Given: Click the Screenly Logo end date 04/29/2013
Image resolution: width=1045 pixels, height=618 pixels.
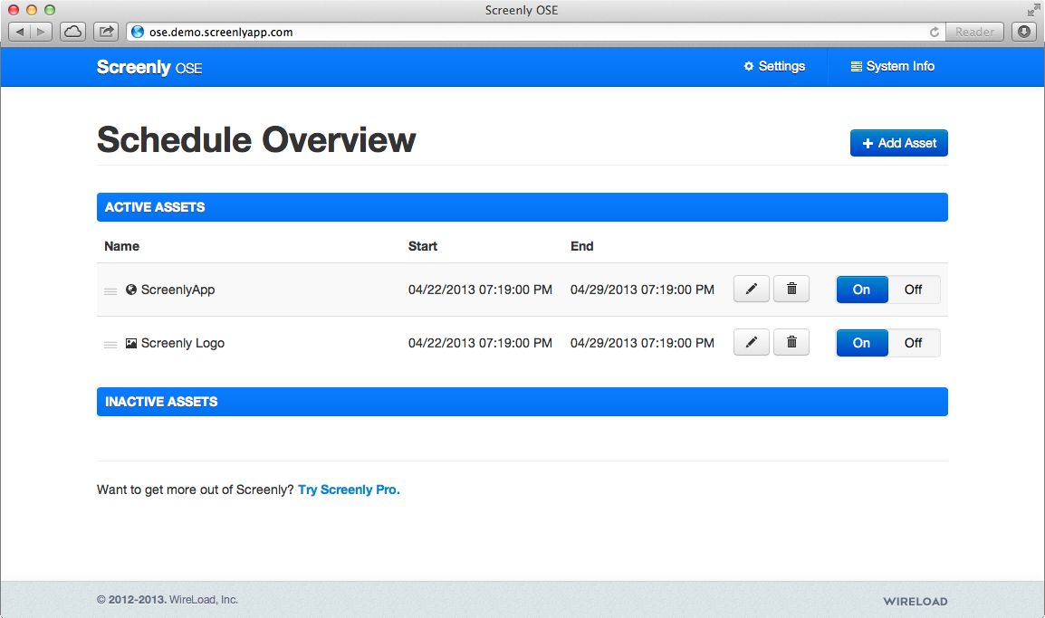Looking at the screenshot, I should pyautogui.click(x=642, y=343).
